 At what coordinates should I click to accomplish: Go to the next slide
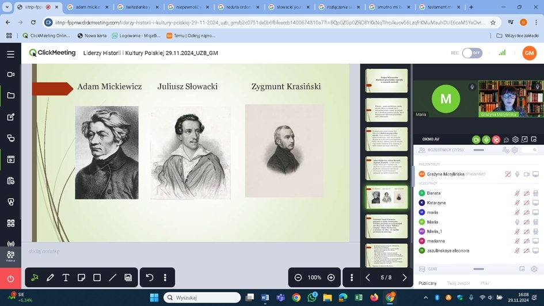click(405, 278)
